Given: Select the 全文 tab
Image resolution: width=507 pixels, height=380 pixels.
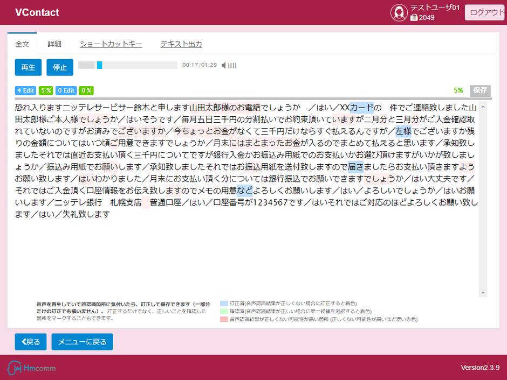Looking at the screenshot, I should tap(22, 44).
